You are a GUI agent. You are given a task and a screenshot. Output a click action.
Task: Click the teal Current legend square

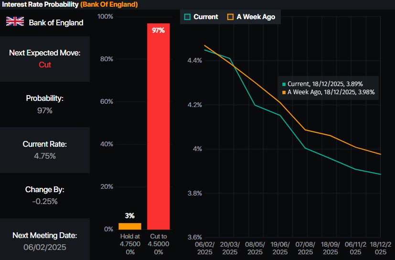(x=188, y=17)
